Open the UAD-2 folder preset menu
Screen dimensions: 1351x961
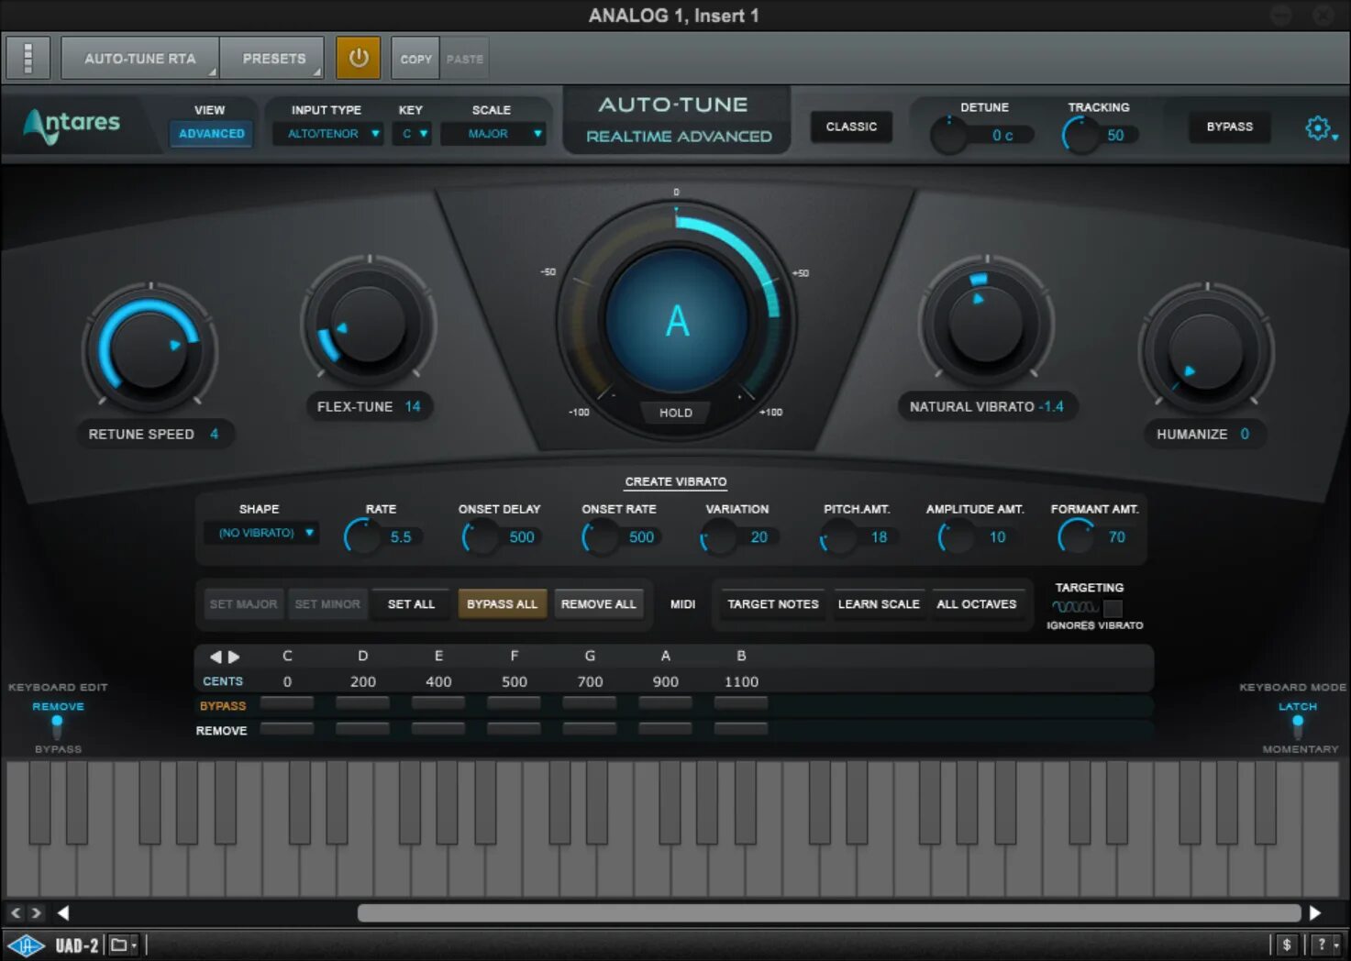coord(123,945)
